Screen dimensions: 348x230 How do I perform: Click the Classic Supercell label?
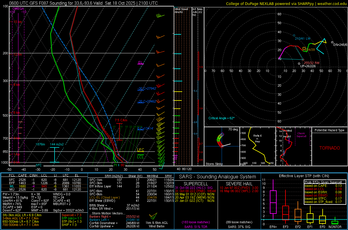301,135
